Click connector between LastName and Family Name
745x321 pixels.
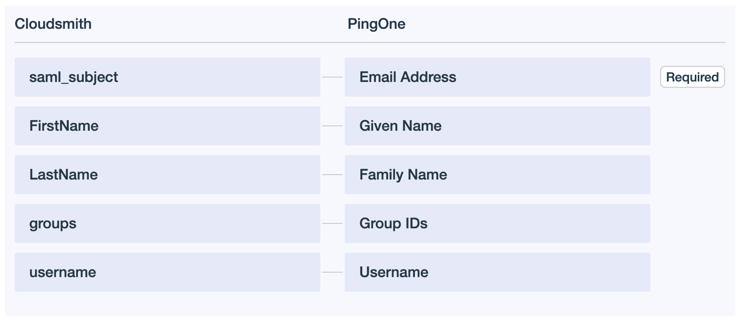[x=333, y=175]
